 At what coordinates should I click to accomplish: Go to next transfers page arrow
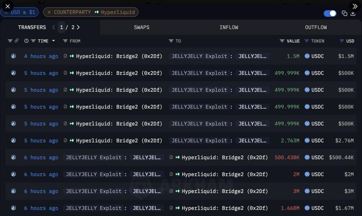click(x=78, y=27)
